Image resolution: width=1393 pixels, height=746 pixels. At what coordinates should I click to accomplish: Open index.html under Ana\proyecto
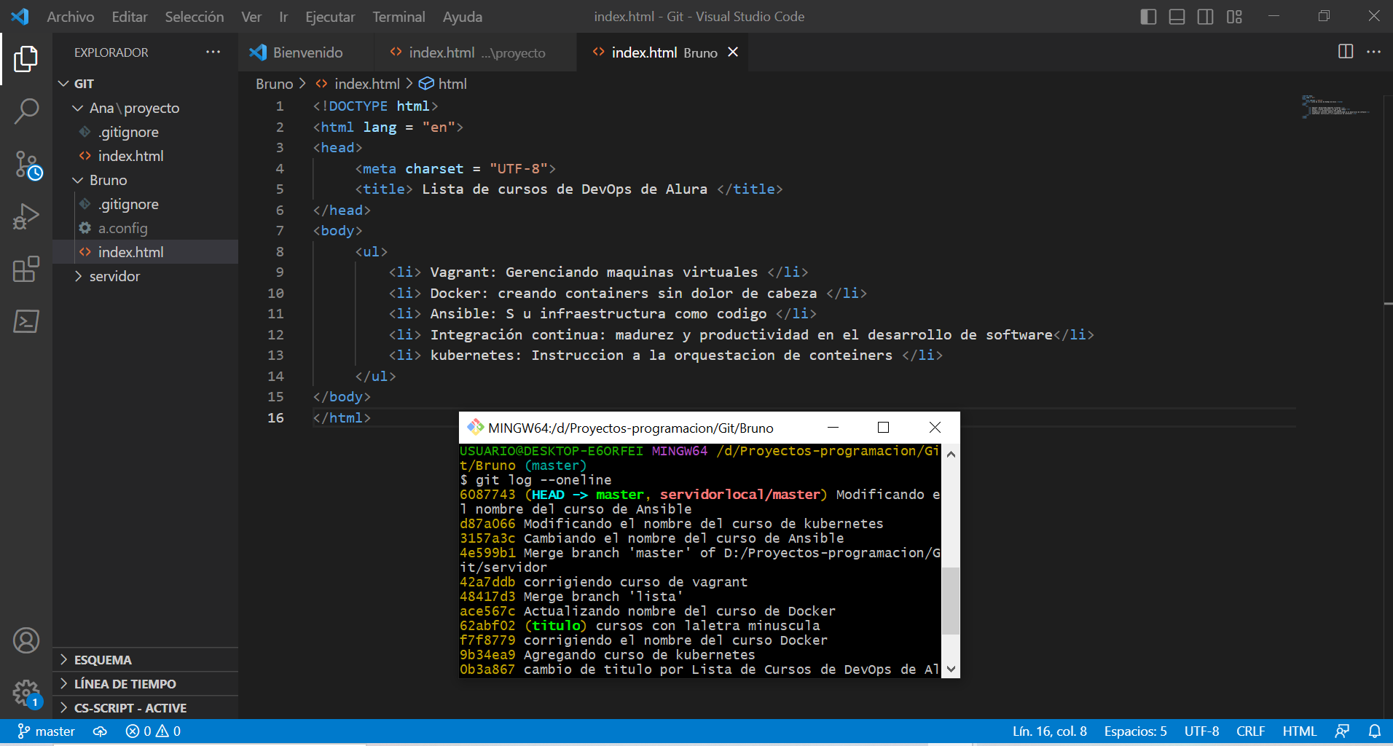(x=146, y=156)
